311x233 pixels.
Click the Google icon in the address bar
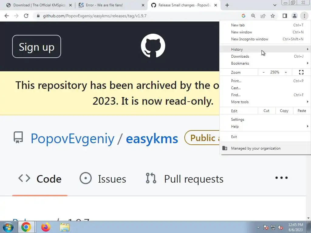[244, 16]
